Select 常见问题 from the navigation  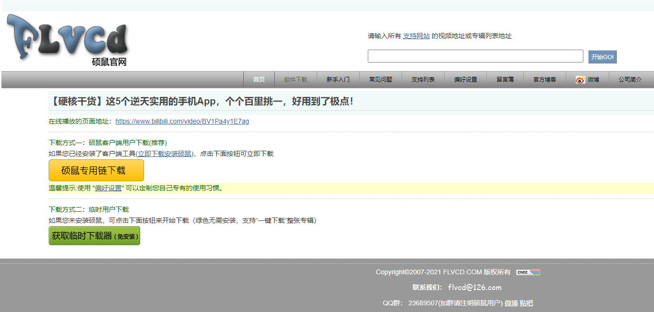click(381, 80)
